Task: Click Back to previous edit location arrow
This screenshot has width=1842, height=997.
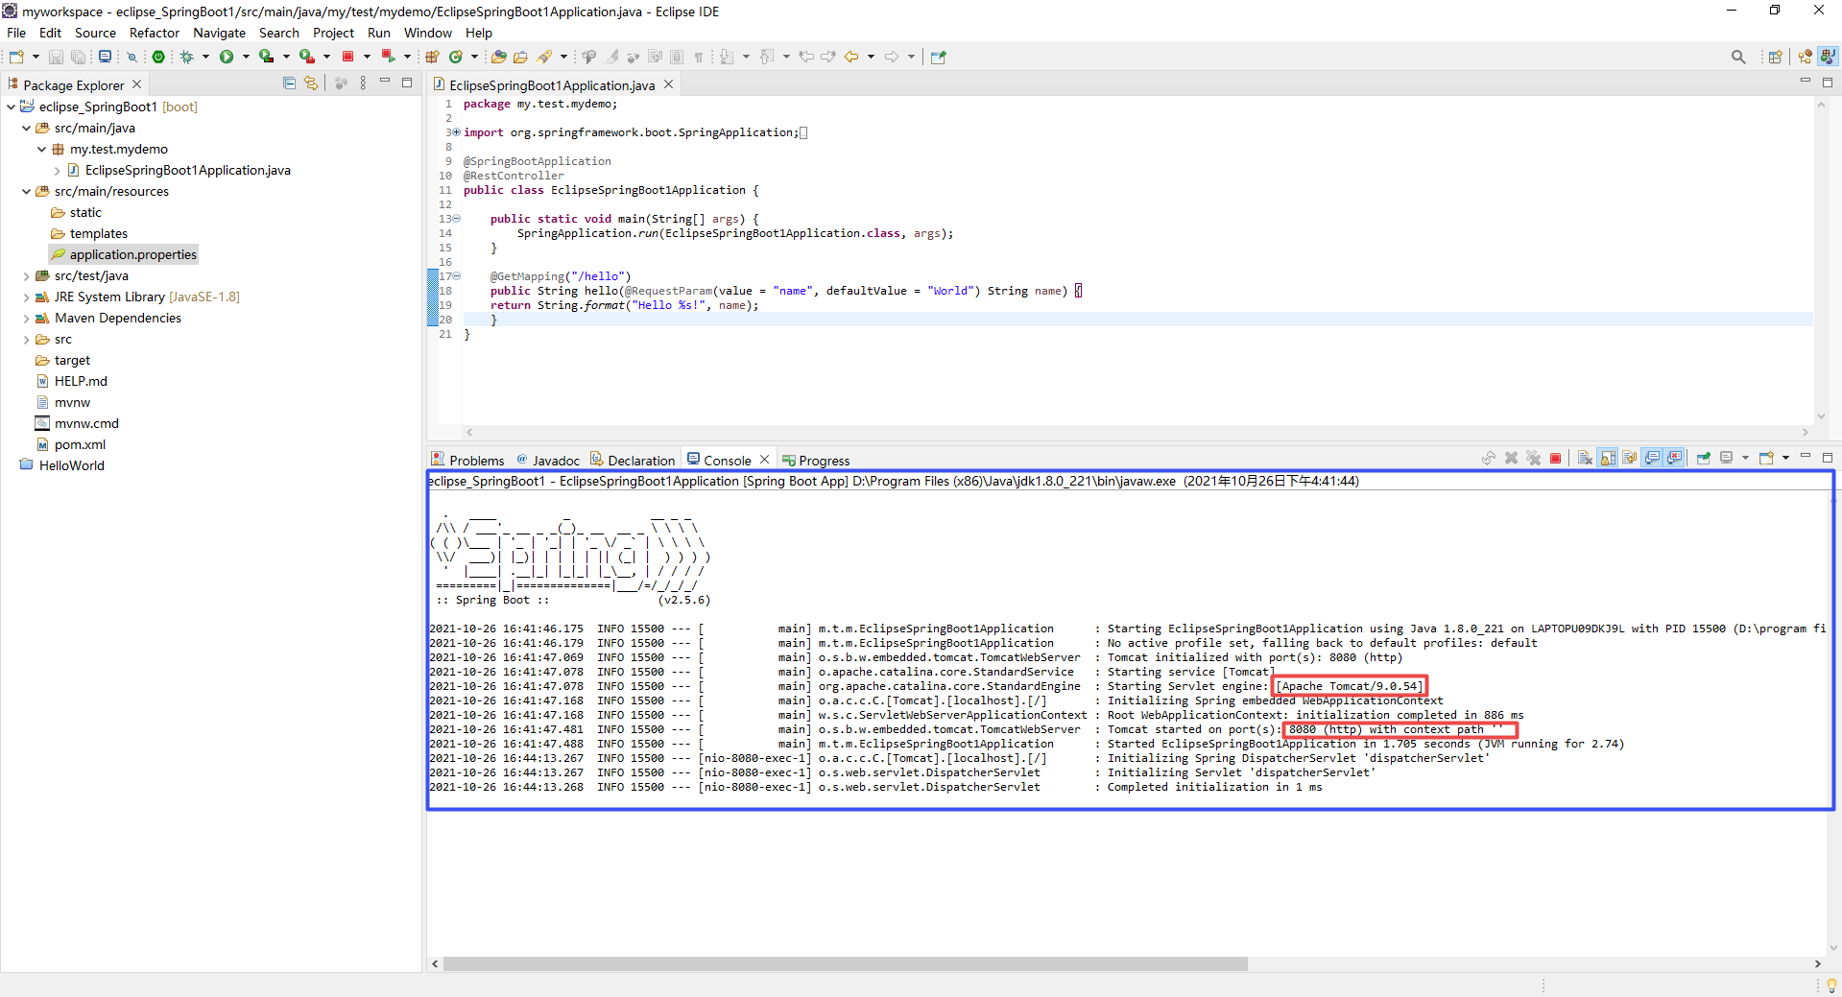Action: (x=850, y=57)
